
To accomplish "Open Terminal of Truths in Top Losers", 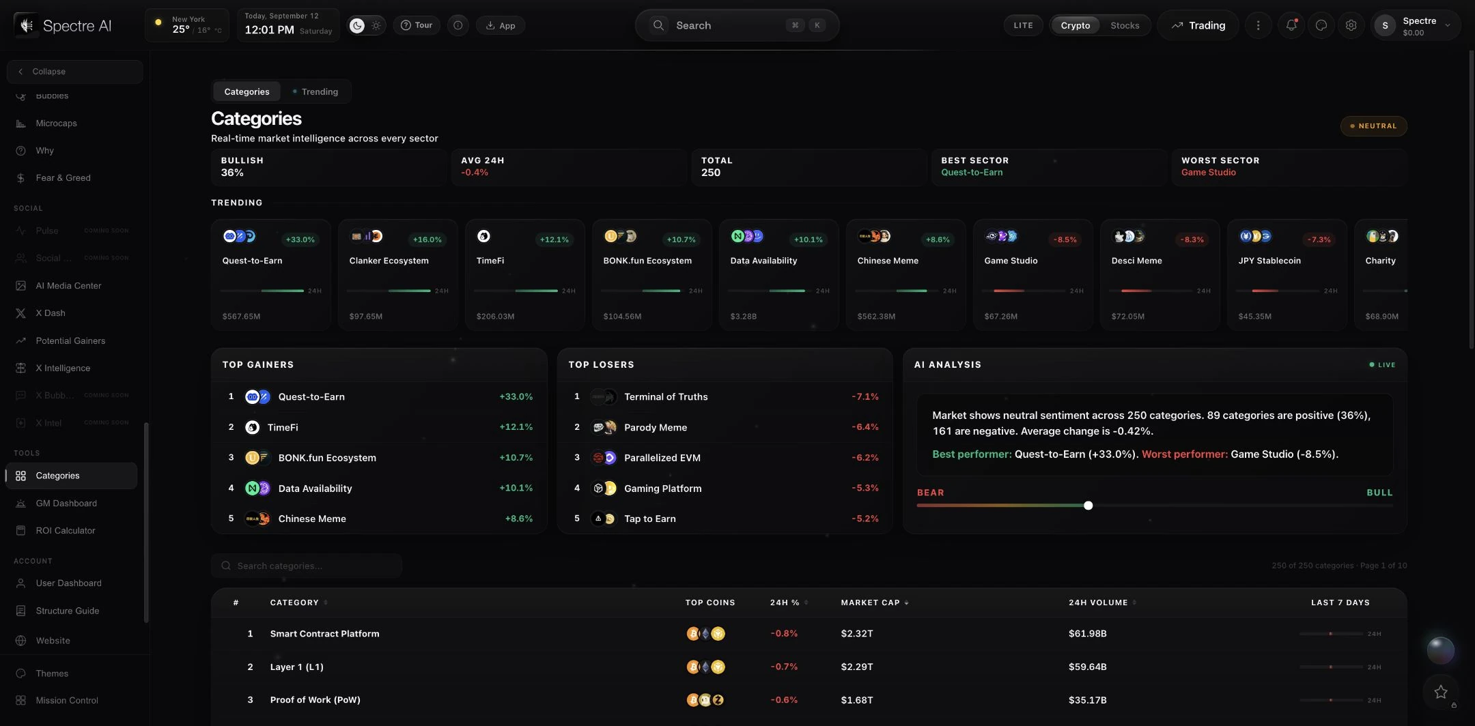I will coord(725,396).
